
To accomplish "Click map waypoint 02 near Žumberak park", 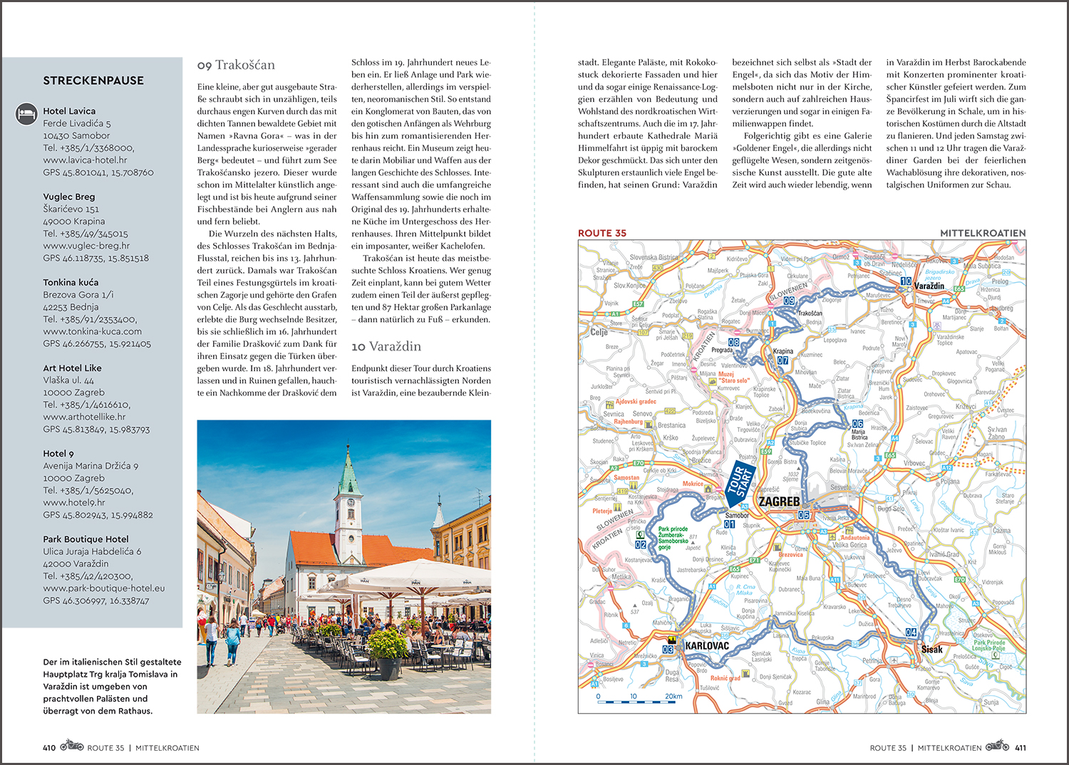I will point(641,544).
